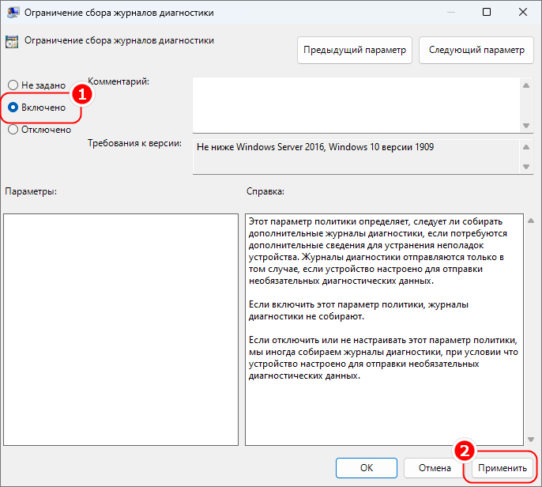Screen dimensions: 542x487
Task: Click version requirements up scroll arrow
Action: click(x=526, y=147)
